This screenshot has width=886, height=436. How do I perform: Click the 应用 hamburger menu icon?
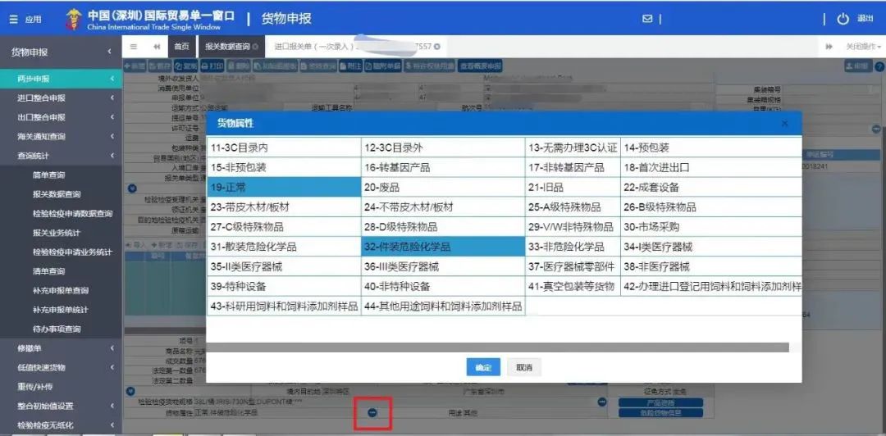[13, 19]
